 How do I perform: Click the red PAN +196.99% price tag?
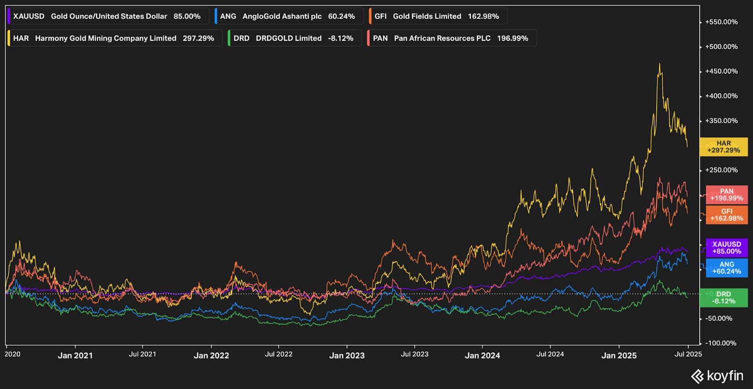coord(727,195)
